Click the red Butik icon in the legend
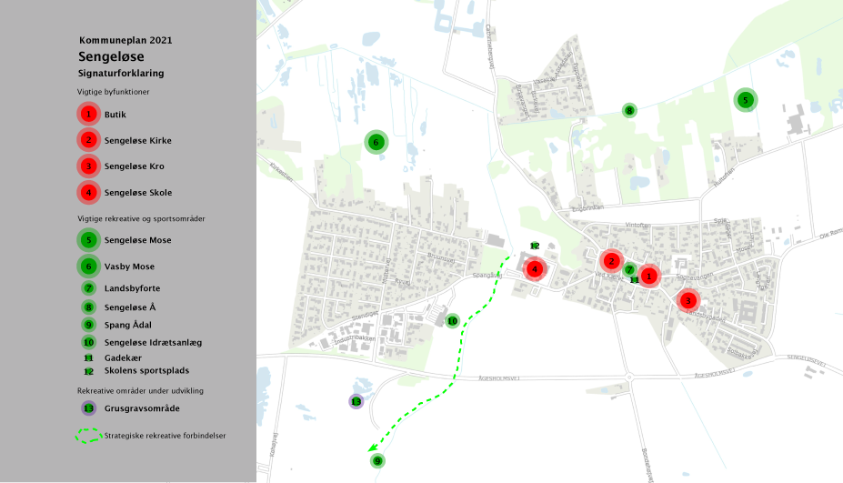The image size is (843, 483). click(88, 115)
